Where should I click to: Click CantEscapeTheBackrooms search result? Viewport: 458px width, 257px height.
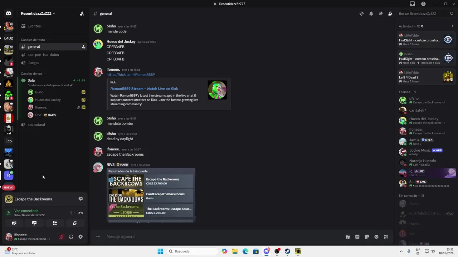151,196
